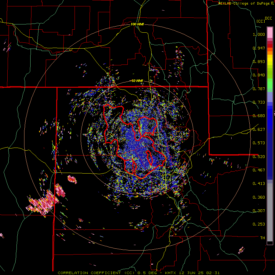Image resolution: width=275 pixels, height=275 pixels.
Task: Click the CORRELATION COEFFICIENT (CC) caption title
Action: click(x=96, y=273)
